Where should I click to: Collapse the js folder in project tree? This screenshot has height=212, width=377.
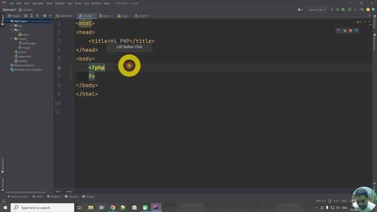11,30
